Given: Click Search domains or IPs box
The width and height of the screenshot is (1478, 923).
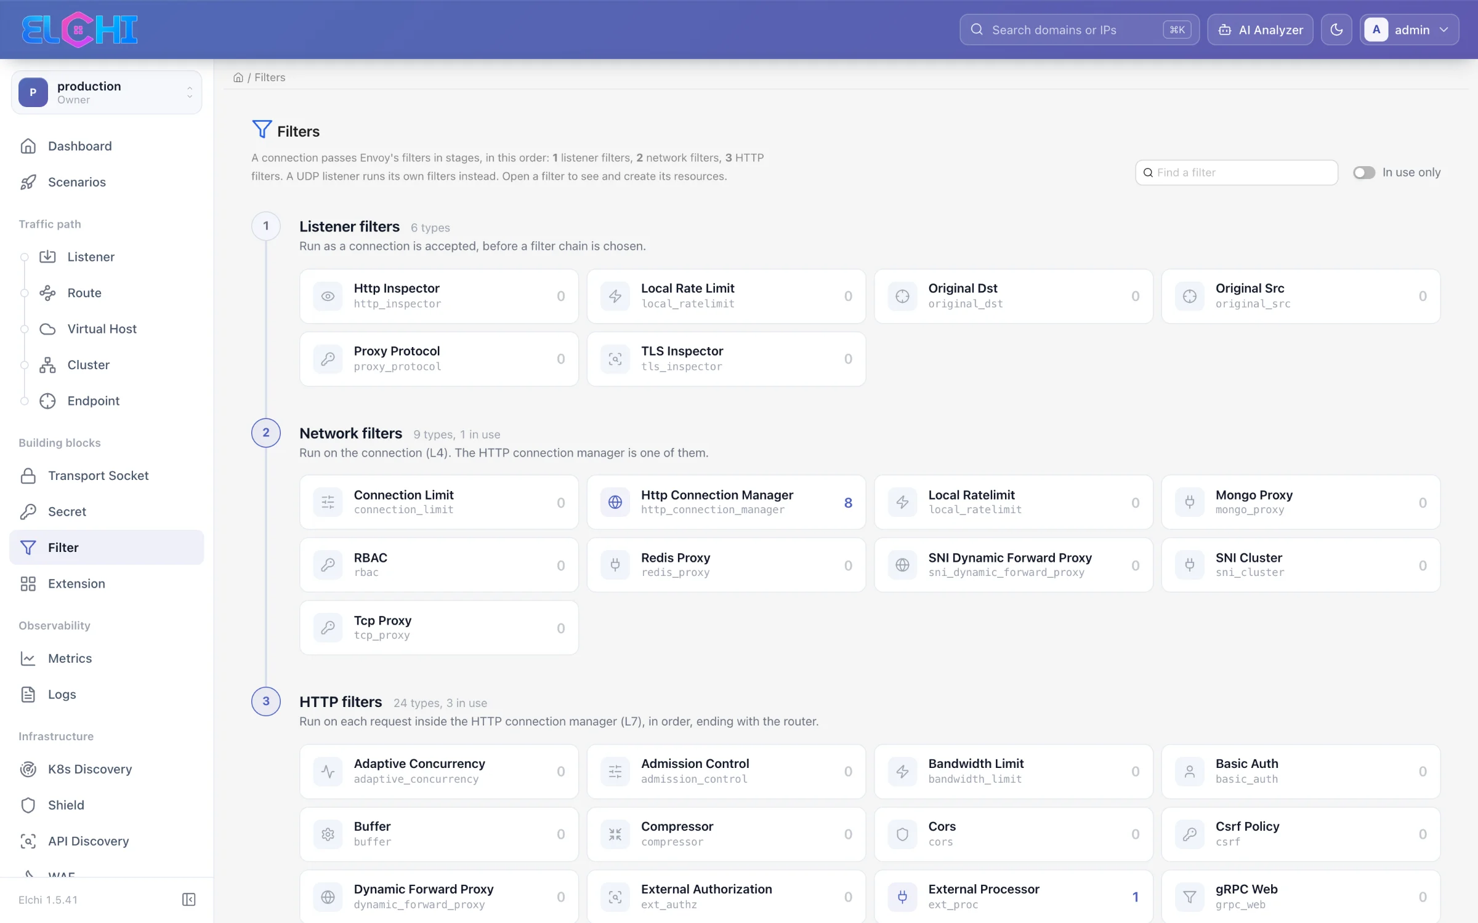Looking at the screenshot, I should tap(1079, 30).
